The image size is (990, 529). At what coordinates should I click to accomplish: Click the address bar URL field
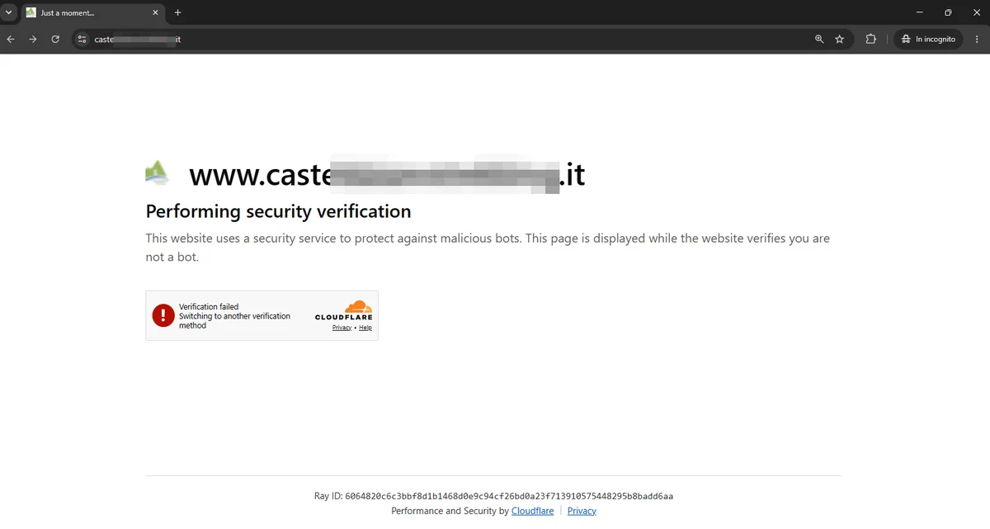pyautogui.click(x=445, y=39)
